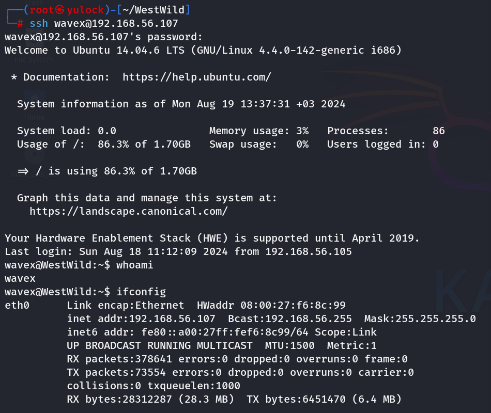This screenshot has width=491, height=413.
Task: Click the Last login source IP 192.168.56.105
Action: coord(308,251)
